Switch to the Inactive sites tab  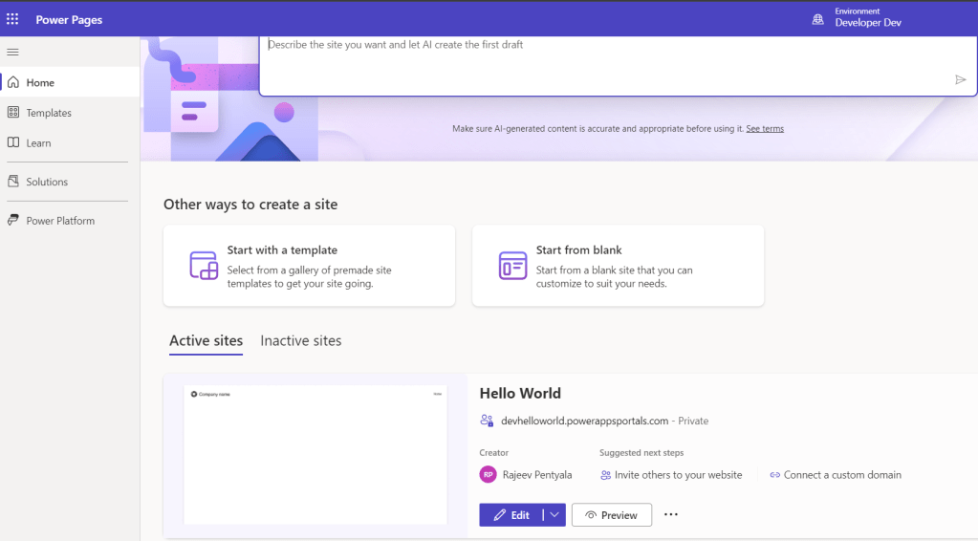click(x=300, y=341)
